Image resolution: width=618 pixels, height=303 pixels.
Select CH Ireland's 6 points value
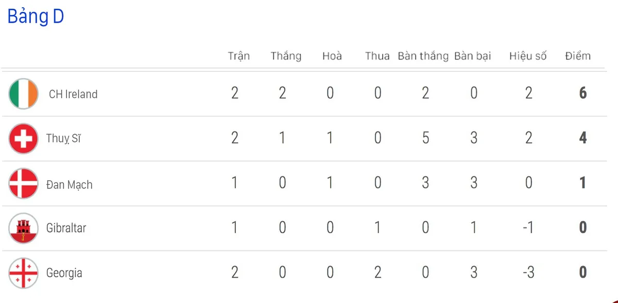(583, 93)
